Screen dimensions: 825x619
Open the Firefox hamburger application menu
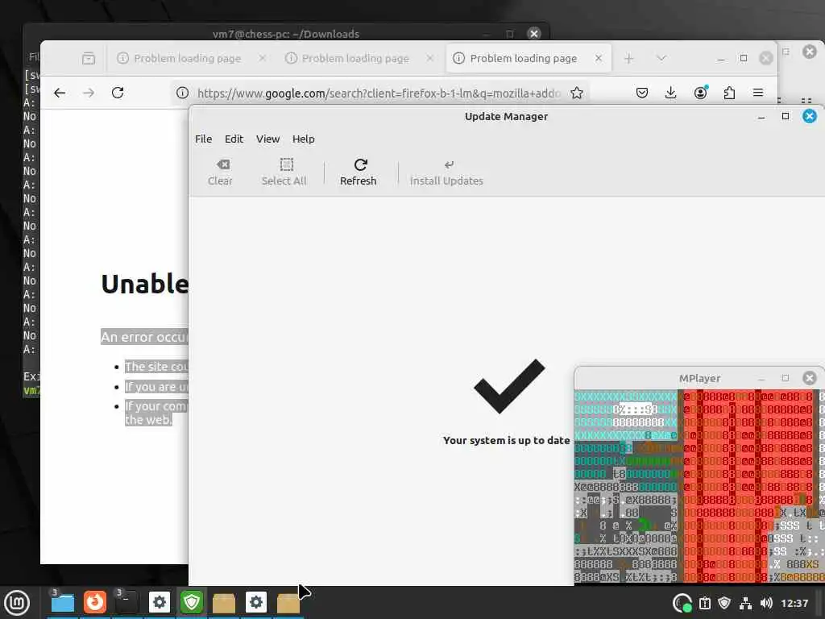[x=758, y=93]
